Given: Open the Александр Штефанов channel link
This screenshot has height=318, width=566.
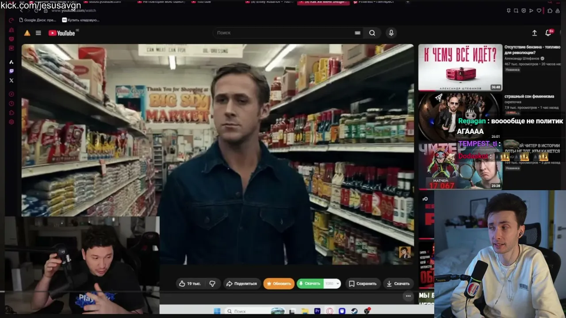Looking at the screenshot, I should [522, 58].
